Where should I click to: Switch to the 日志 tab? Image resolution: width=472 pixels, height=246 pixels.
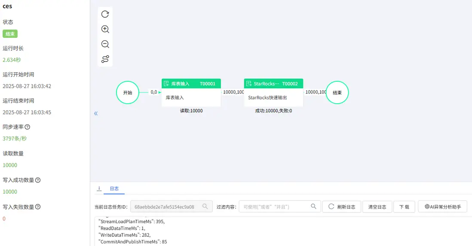pos(114,189)
